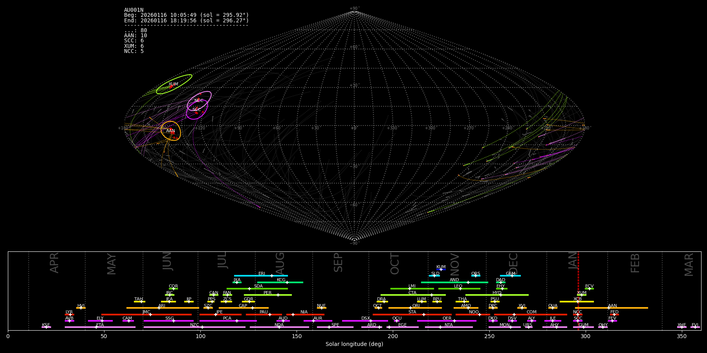Click the KSE shower label in timeline

click(x=46, y=325)
